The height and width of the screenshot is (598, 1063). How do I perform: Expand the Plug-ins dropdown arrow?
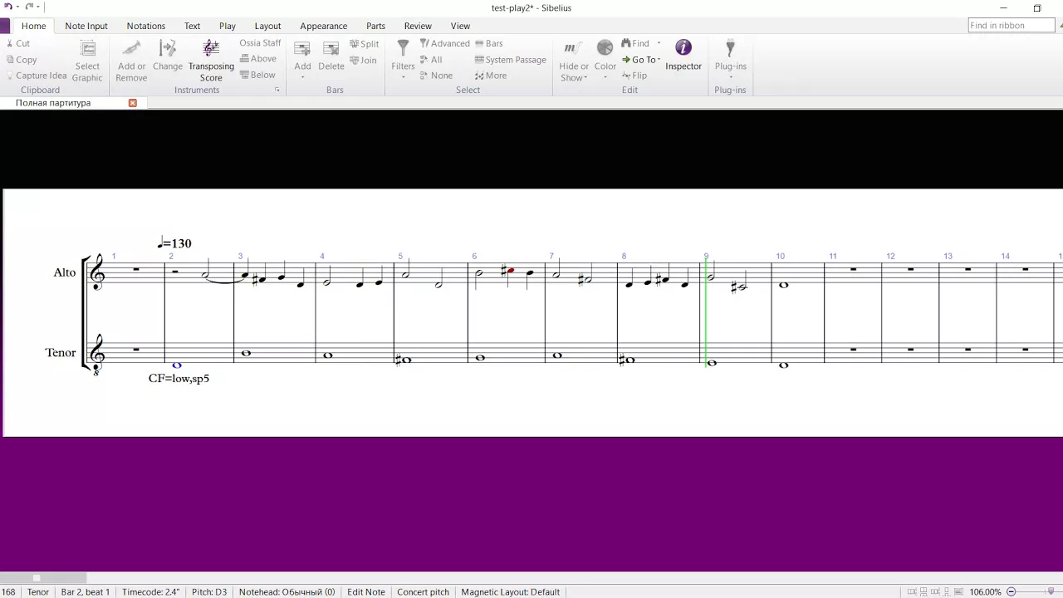[x=730, y=78]
